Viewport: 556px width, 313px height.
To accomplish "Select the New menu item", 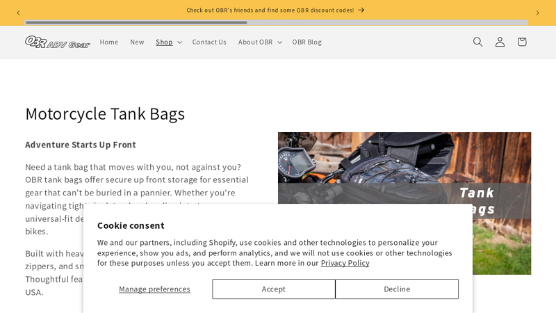I will [137, 42].
